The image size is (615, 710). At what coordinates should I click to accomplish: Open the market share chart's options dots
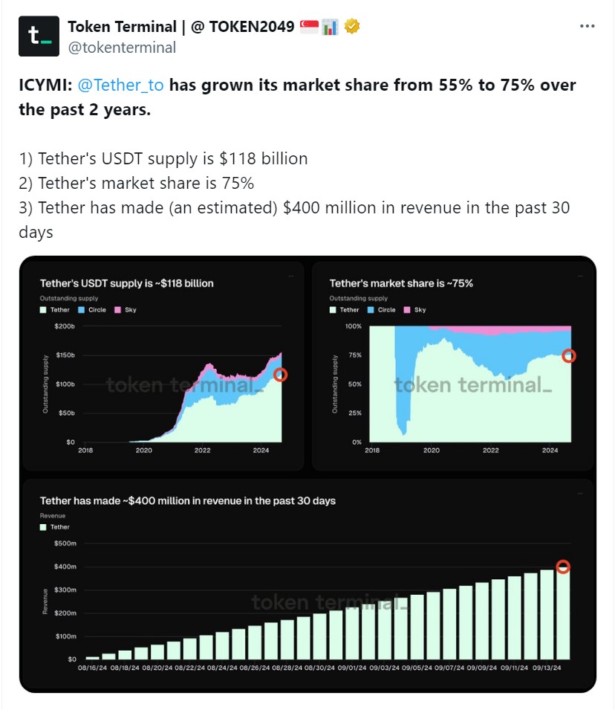[581, 276]
